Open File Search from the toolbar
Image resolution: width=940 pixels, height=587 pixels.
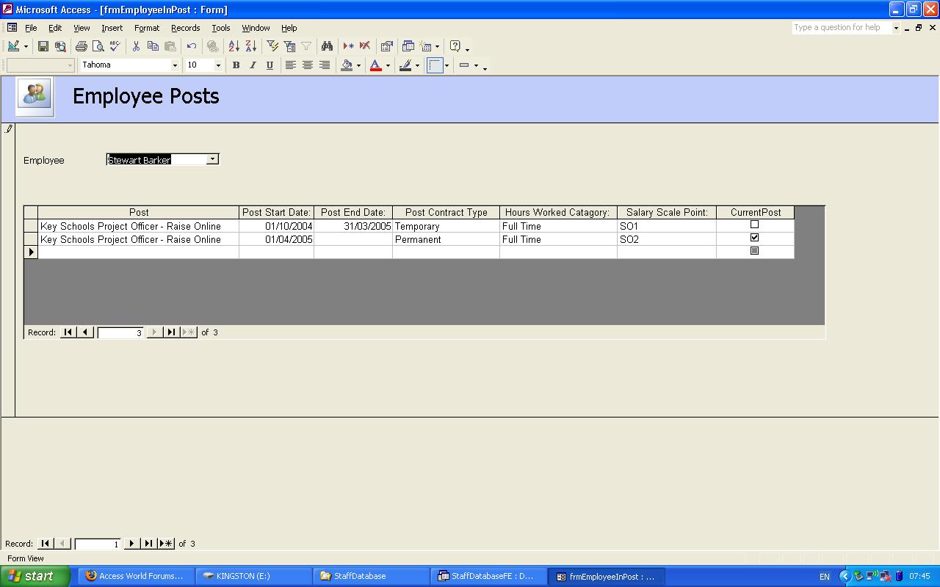pyautogui.click(x=60, y=46)
